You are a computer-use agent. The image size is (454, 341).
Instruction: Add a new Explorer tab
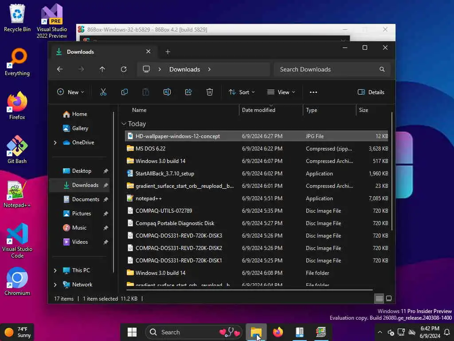click(168, 52)
